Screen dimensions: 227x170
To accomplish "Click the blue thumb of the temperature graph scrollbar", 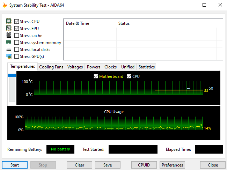I will (12, 75).
